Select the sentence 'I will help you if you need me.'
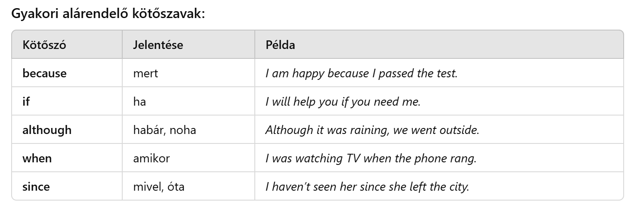Viewport: 634px width, 207px height. click(343, 102)
